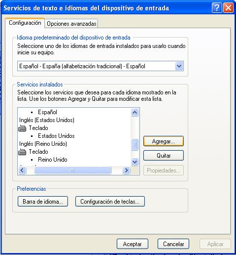
Task: Click the list's scroll left arrow
Action: (x=22, y=170)
